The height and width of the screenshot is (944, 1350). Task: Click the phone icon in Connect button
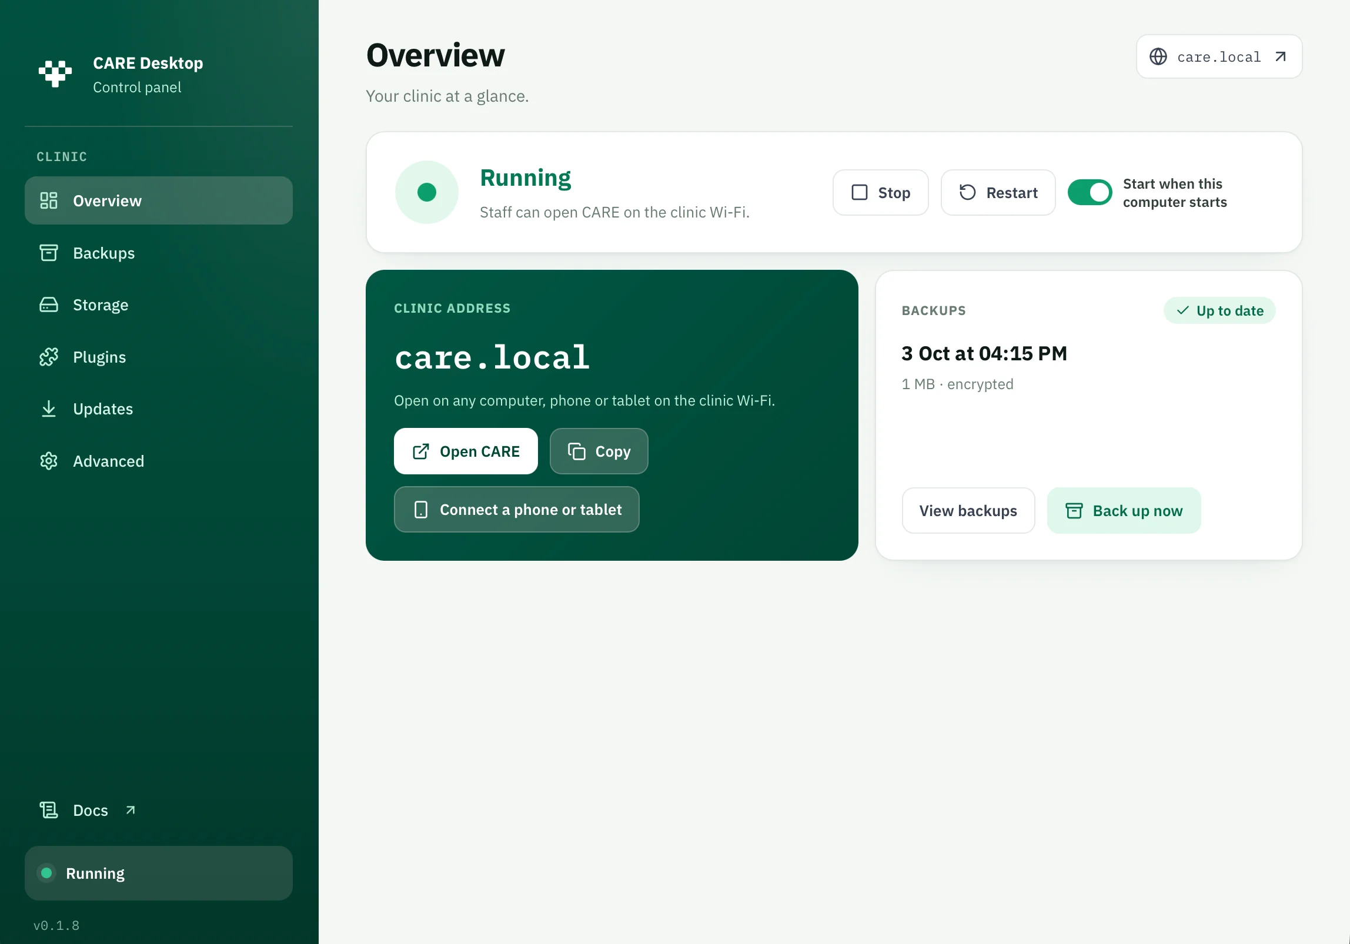(421, 509)
